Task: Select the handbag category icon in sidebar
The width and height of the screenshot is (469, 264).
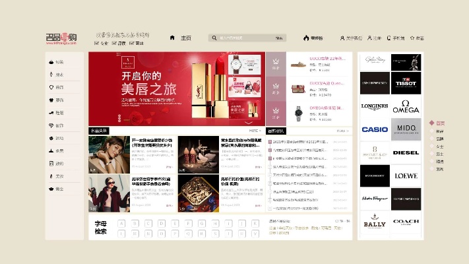Action: coord(51,62)
